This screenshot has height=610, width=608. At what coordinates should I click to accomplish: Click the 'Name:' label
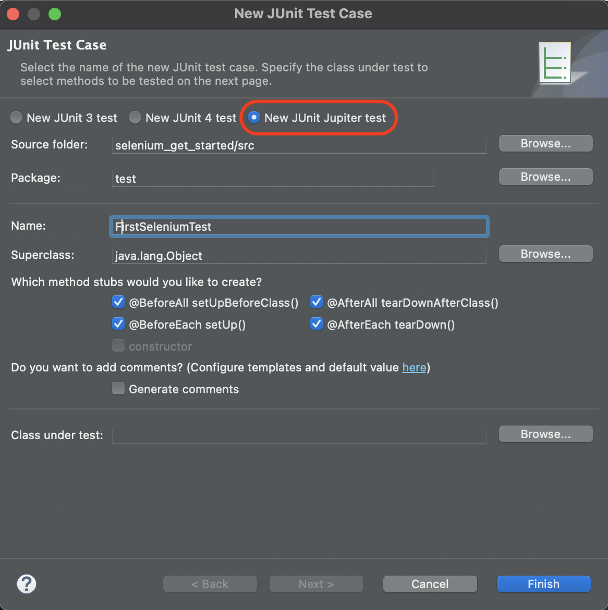[29, 226]
